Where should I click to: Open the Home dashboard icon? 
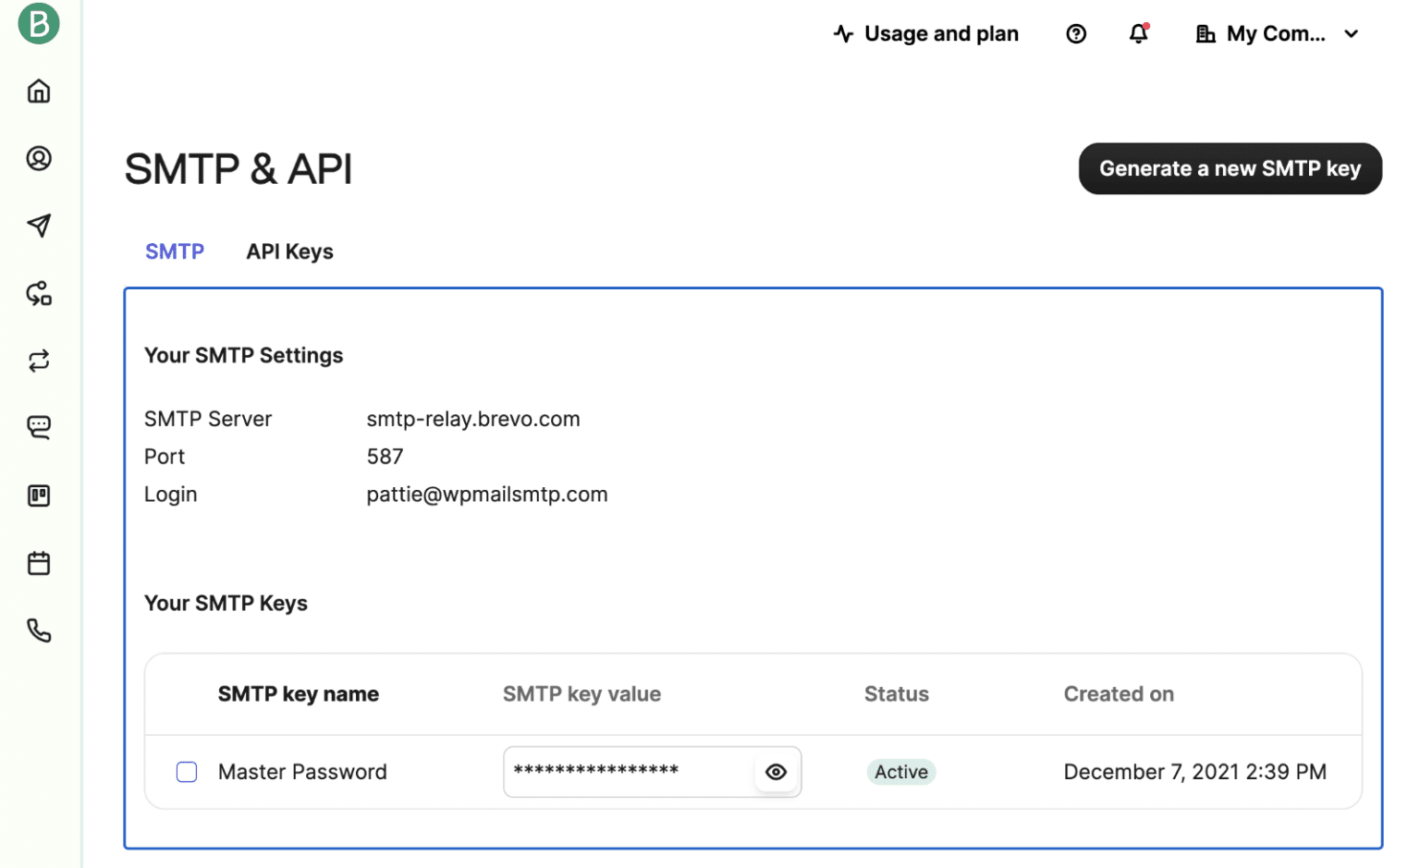39,92
